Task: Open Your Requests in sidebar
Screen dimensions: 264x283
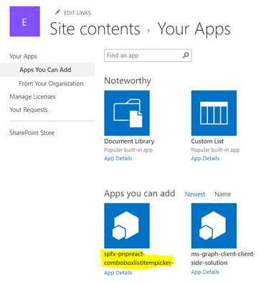Action: pyautogui.click(x=29, y=110)
